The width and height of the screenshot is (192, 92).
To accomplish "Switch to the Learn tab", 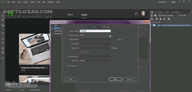I will [x=84, y=15].
